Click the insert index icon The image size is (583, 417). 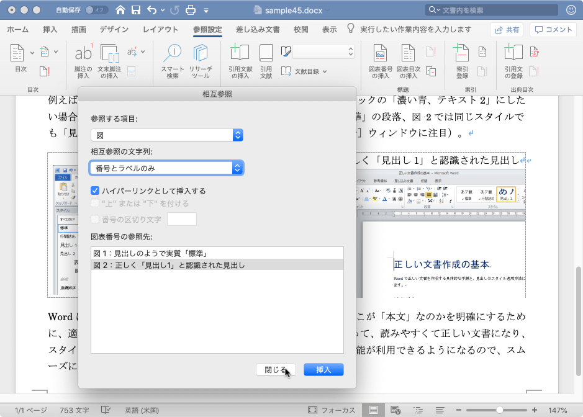point(482,52)
